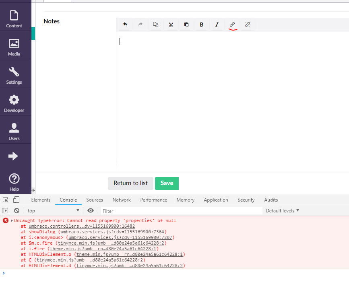Open the JavaScript context 'top' dropdown
349x282 pixels.
click(x=54, y=210)
